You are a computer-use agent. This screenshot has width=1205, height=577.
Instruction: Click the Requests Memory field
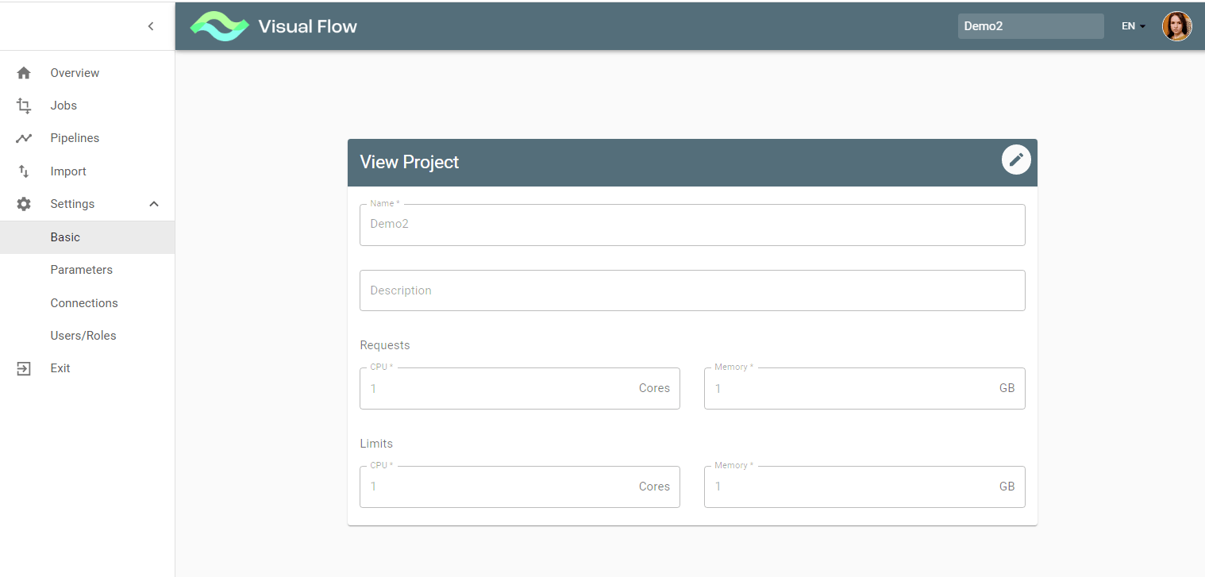[864, 388]
